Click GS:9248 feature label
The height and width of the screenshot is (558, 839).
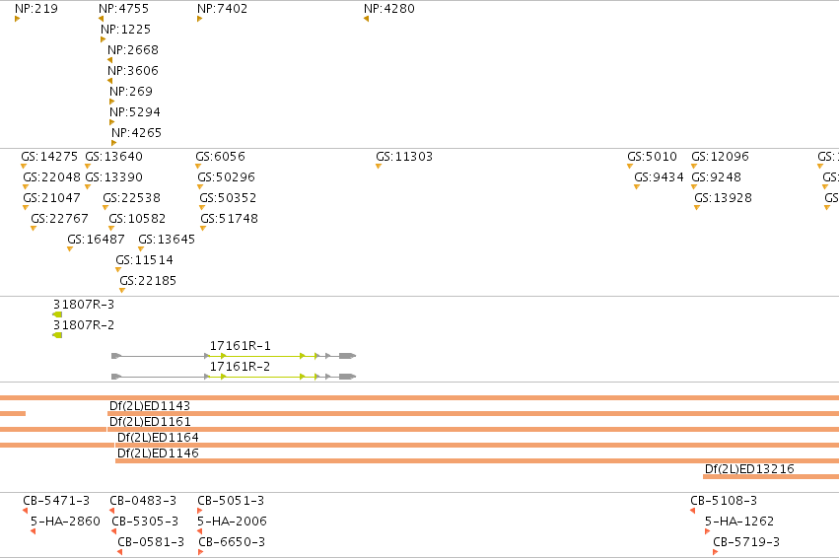(717, 177)
